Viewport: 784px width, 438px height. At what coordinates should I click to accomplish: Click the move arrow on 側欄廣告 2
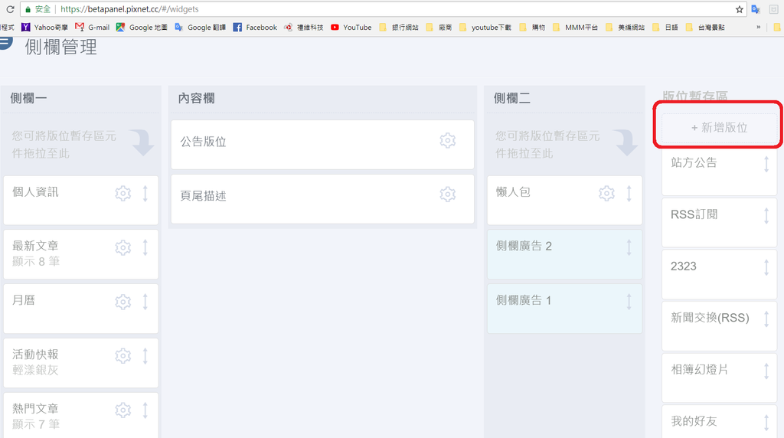[629, 247]
